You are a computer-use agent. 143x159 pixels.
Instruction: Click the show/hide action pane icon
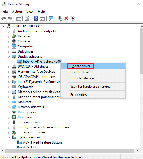click(x=42, y=19)
